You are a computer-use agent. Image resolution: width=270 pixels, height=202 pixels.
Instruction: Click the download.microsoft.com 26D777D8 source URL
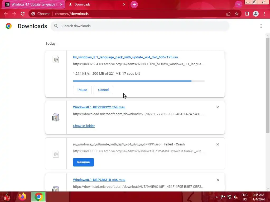point(138,114)
